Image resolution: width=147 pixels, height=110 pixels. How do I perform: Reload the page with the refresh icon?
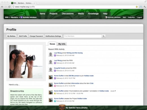9,7
